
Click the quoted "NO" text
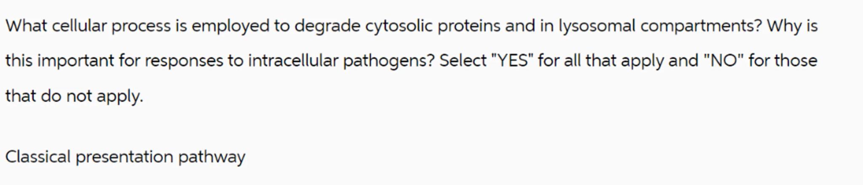(x=723, y=61)
